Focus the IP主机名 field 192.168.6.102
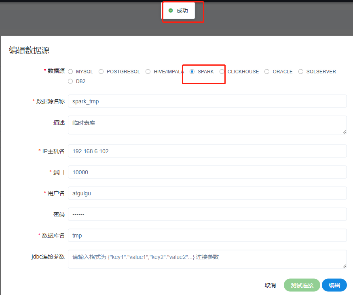Screen dimensions: 353x295 click(x=207, y=151)
